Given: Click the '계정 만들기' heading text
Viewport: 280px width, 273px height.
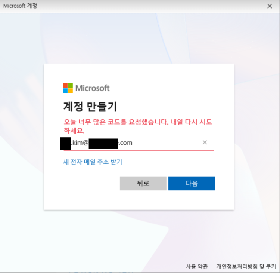Looking at the screenshot, I should [x=90, y=107].
